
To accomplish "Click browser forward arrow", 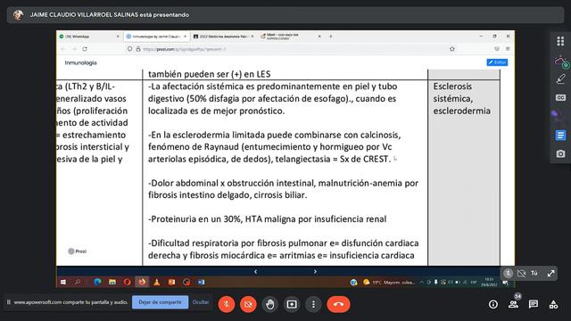I will 74,49.
